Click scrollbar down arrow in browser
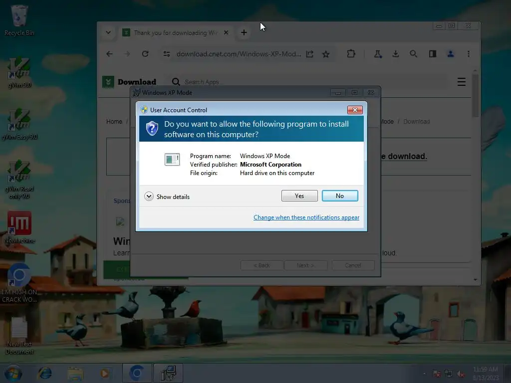511x383 pixels. pos(475,279)
